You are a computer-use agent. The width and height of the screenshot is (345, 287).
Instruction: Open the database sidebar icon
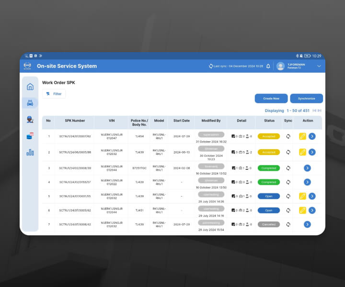click(30, 136)
